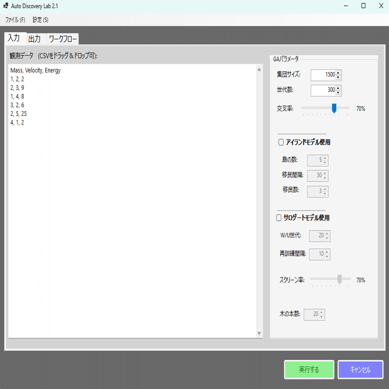Image resolution: width=389 pixels, height=389 pixels.
Task: Maximize the Auto Discovery Lab window
Action: tap(363, 6)
